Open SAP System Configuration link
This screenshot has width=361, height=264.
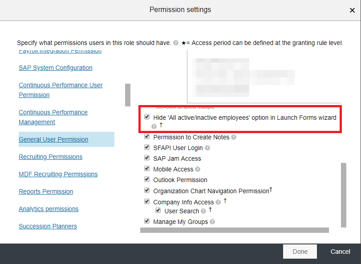[56, 68]
